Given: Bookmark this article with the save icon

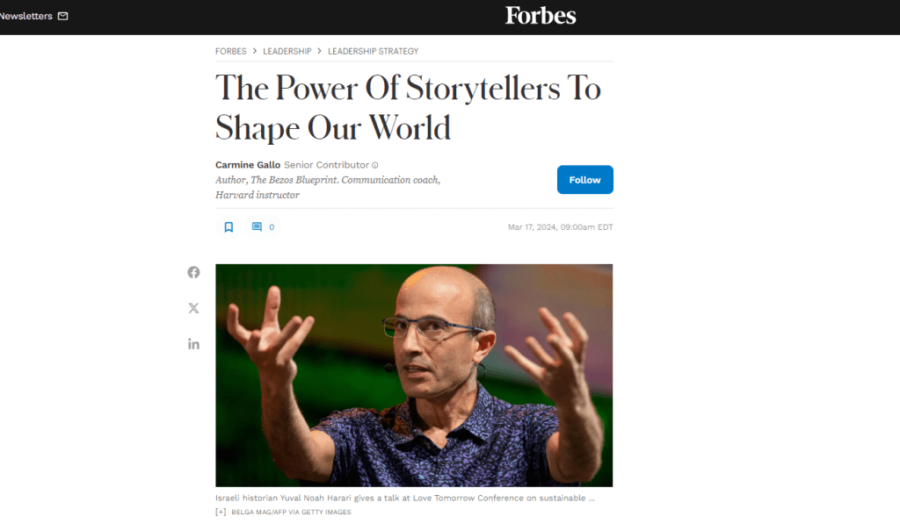Looking at the screenshot, I should pyautogui.click(x=229, y=226).
